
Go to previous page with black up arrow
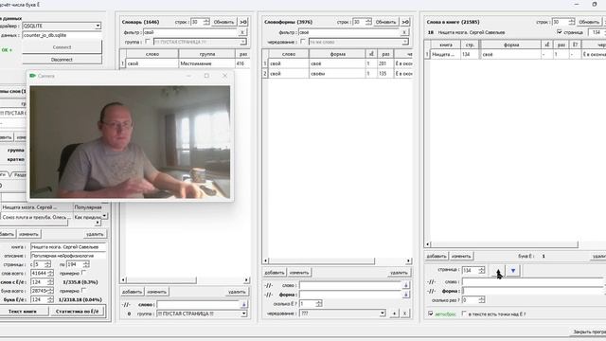click(498, 271)
